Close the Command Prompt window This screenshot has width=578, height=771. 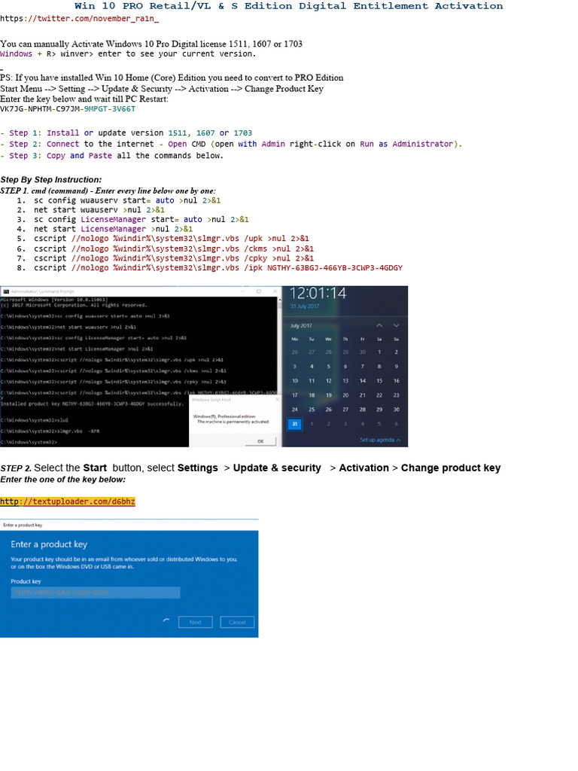tap(275, 291)
